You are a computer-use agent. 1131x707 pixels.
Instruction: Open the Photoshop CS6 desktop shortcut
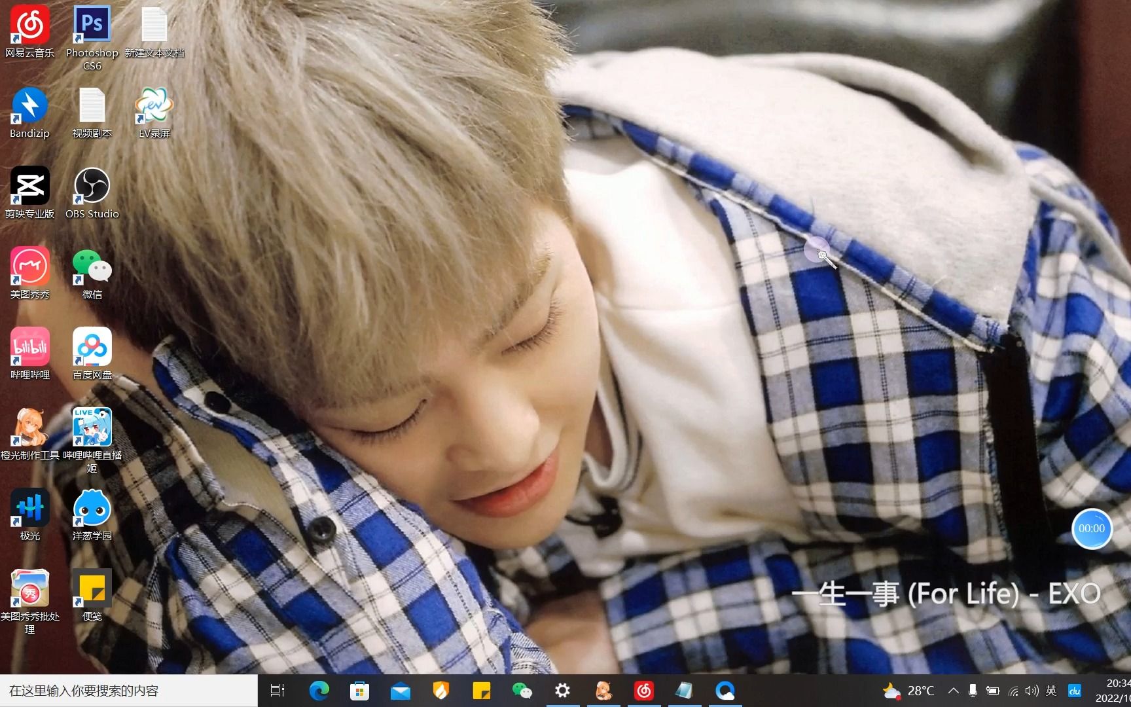click(92, 38)
